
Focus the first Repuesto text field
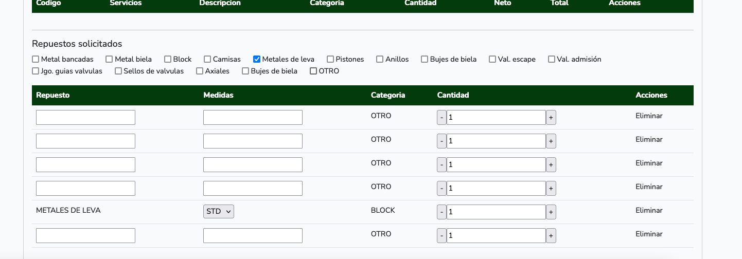(x=85, y=117)
